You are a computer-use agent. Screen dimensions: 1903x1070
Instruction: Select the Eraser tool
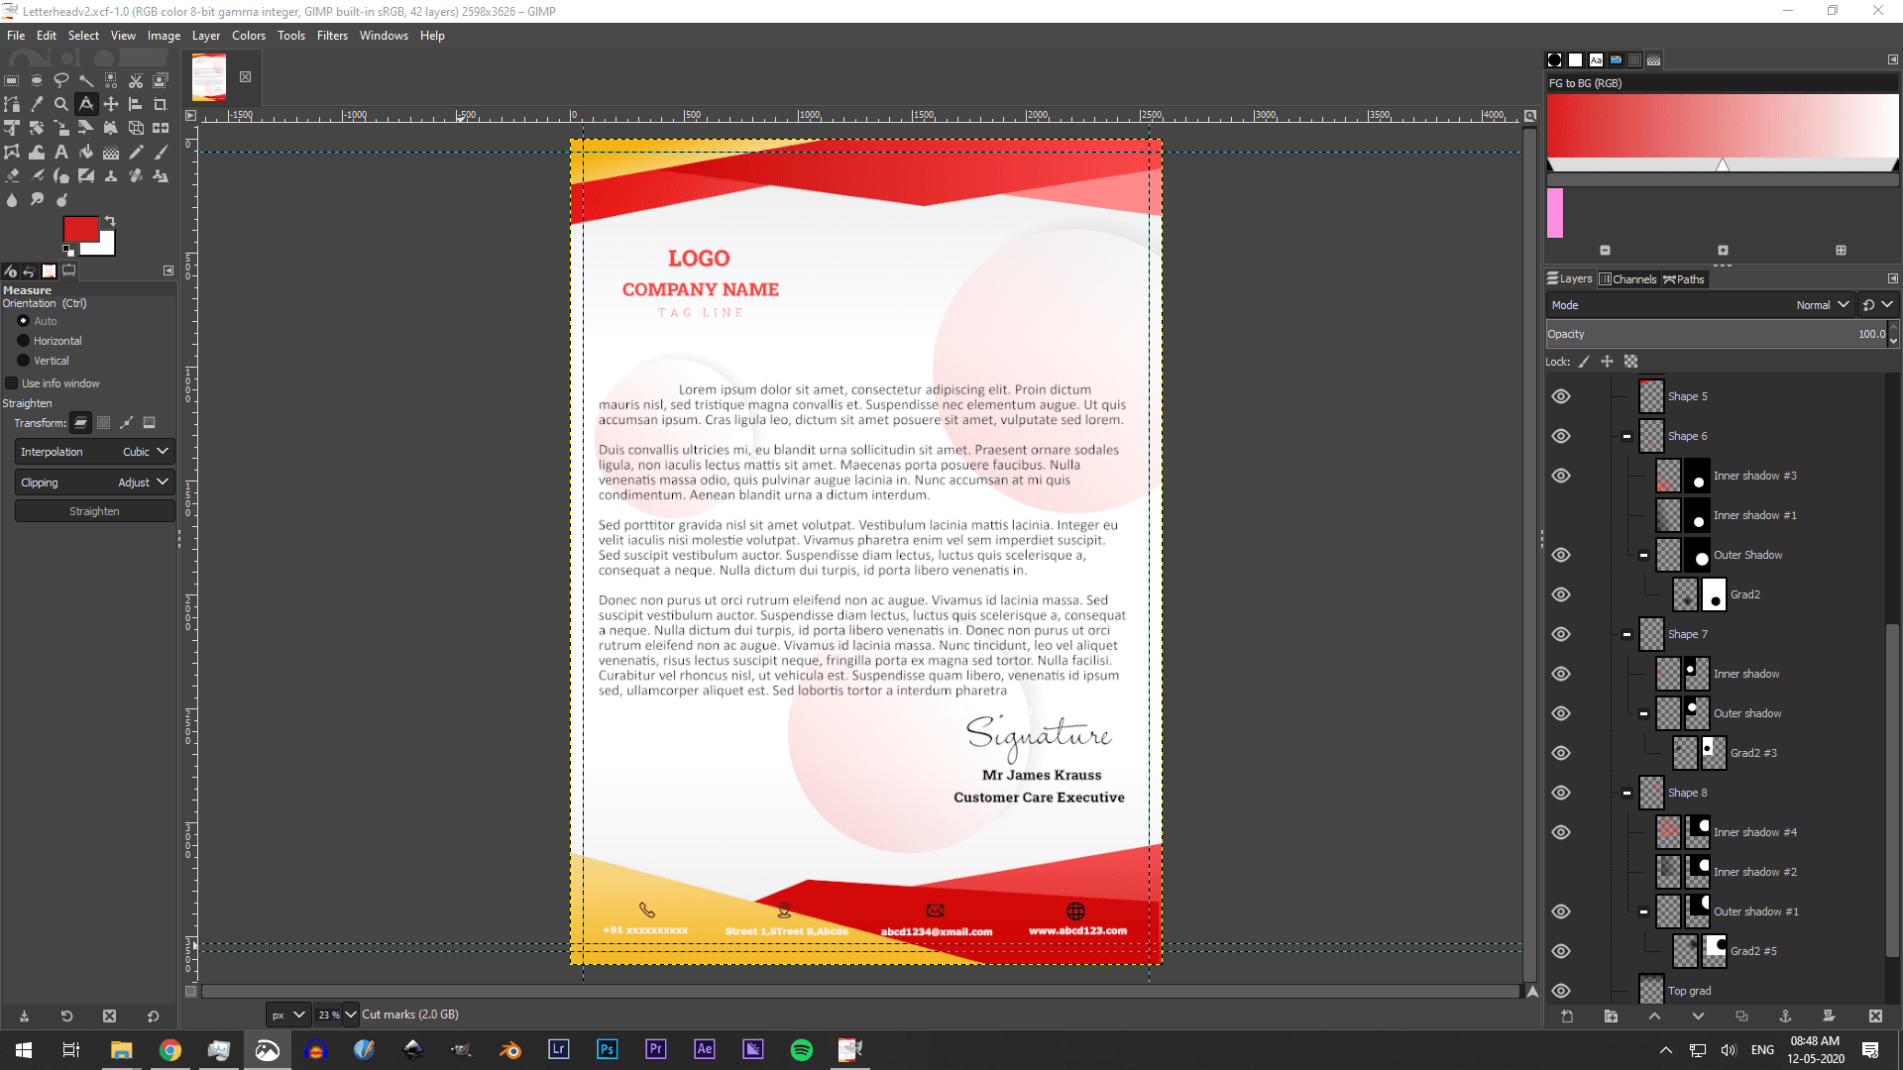[x=12, y=175]
